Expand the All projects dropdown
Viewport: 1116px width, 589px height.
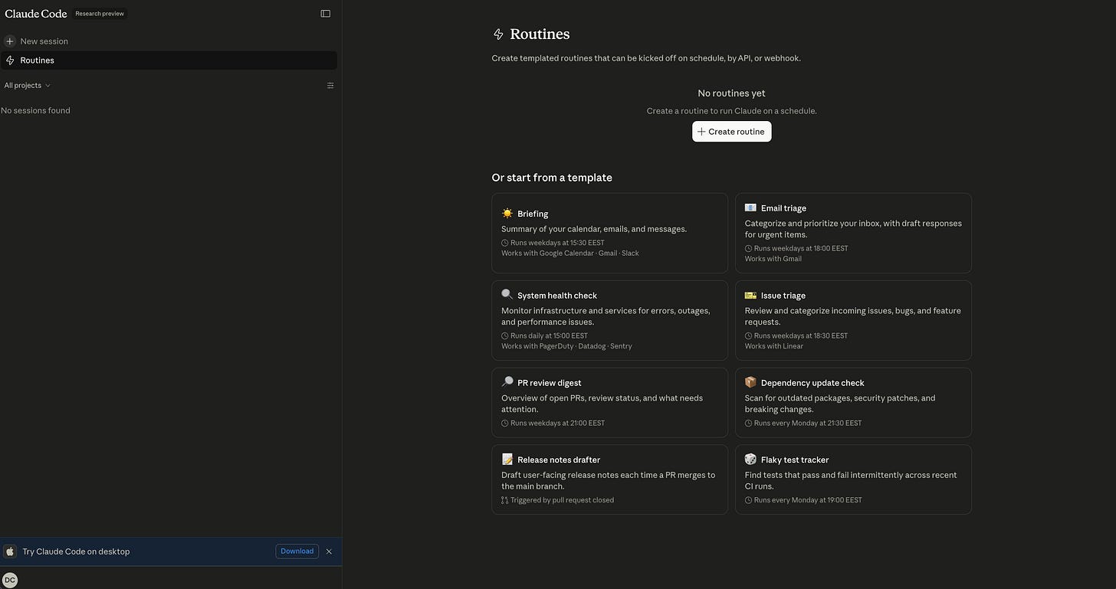[x=27, y=85]
